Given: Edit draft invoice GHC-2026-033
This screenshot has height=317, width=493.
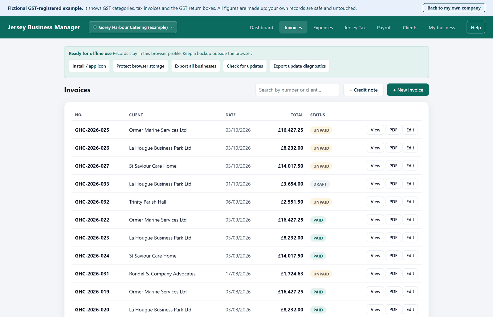Looking at the screenshot, I should coord(410,184).
